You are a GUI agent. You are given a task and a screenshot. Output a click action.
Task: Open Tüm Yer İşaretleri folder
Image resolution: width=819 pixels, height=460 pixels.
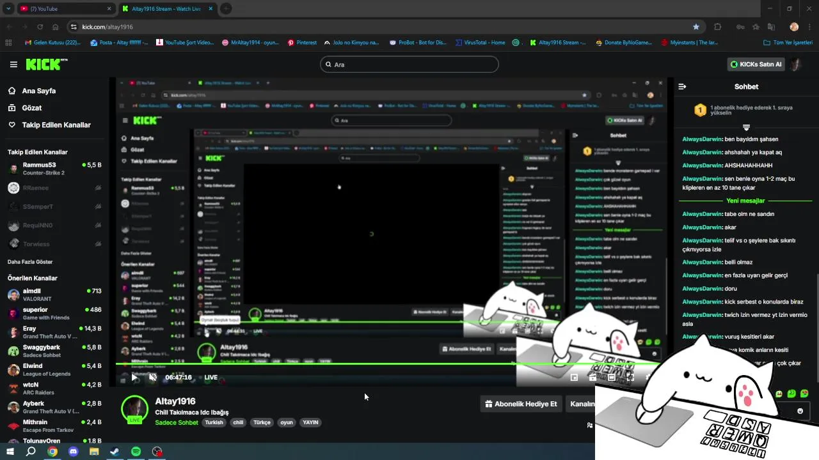pyautogui.click(x=789, y=43)
